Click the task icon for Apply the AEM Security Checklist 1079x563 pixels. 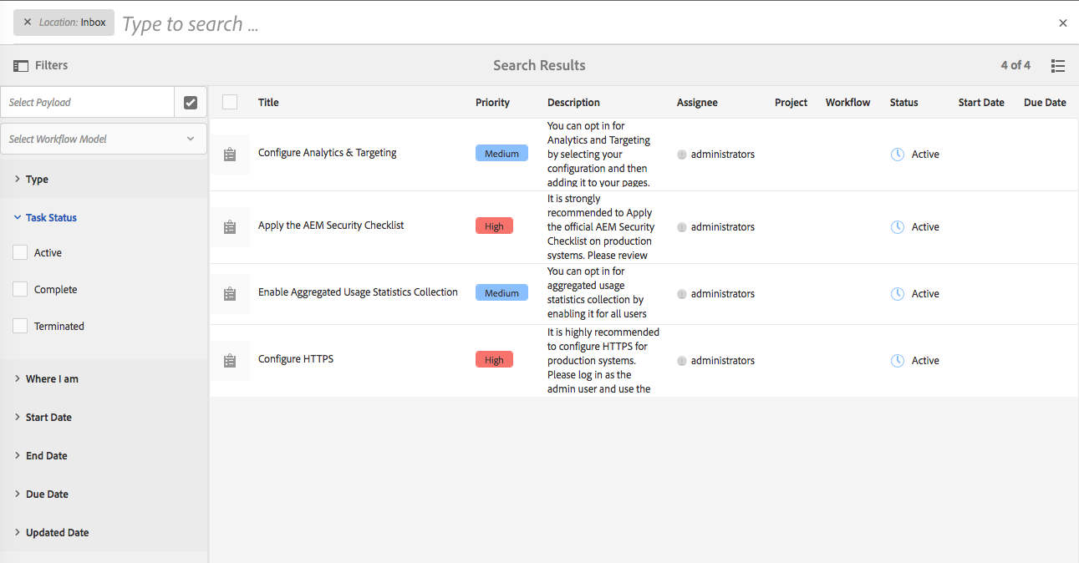tap(230, 227)
